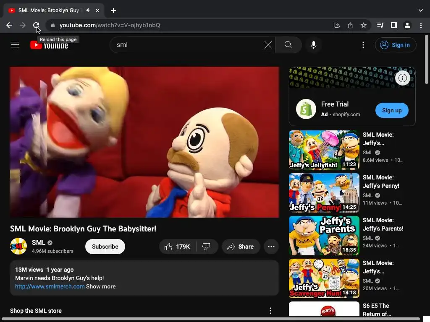Open Jeffy's Parents video thumbnail

point(324,236)
